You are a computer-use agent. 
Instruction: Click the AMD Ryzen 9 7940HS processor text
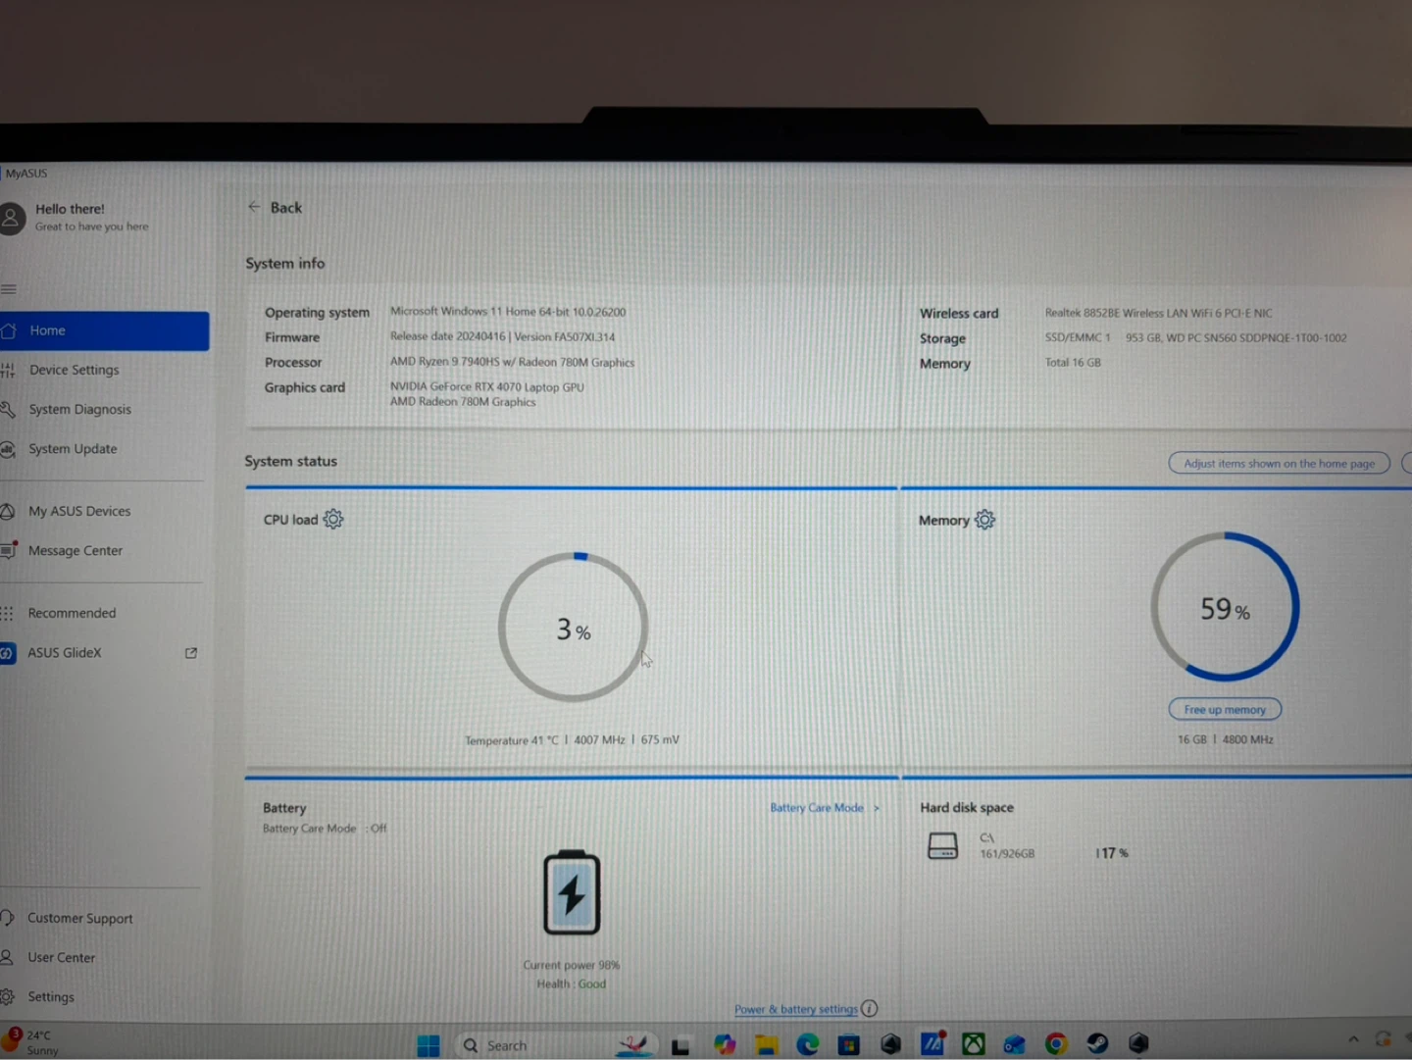pyautogui.click(x=513, y=362)
